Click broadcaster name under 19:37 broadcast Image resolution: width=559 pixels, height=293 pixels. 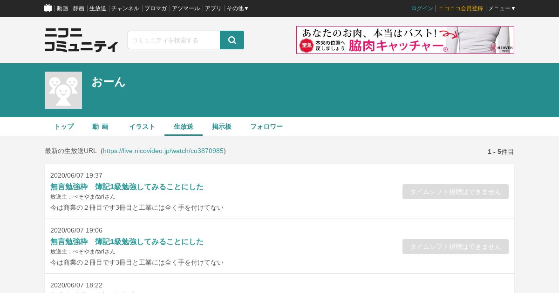pyautogui.click(x=83, y=197)
